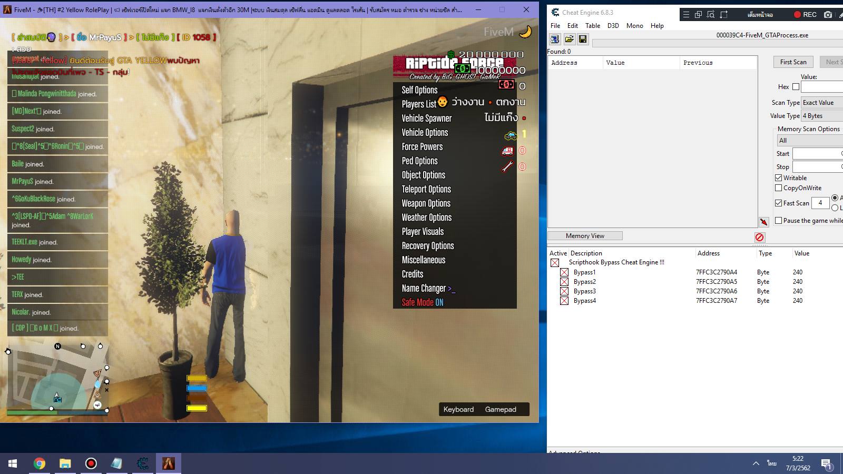Show hidden system tray icons
This screenshot has height=474, width=843.
pyautogui.click(x=756, y=463)
